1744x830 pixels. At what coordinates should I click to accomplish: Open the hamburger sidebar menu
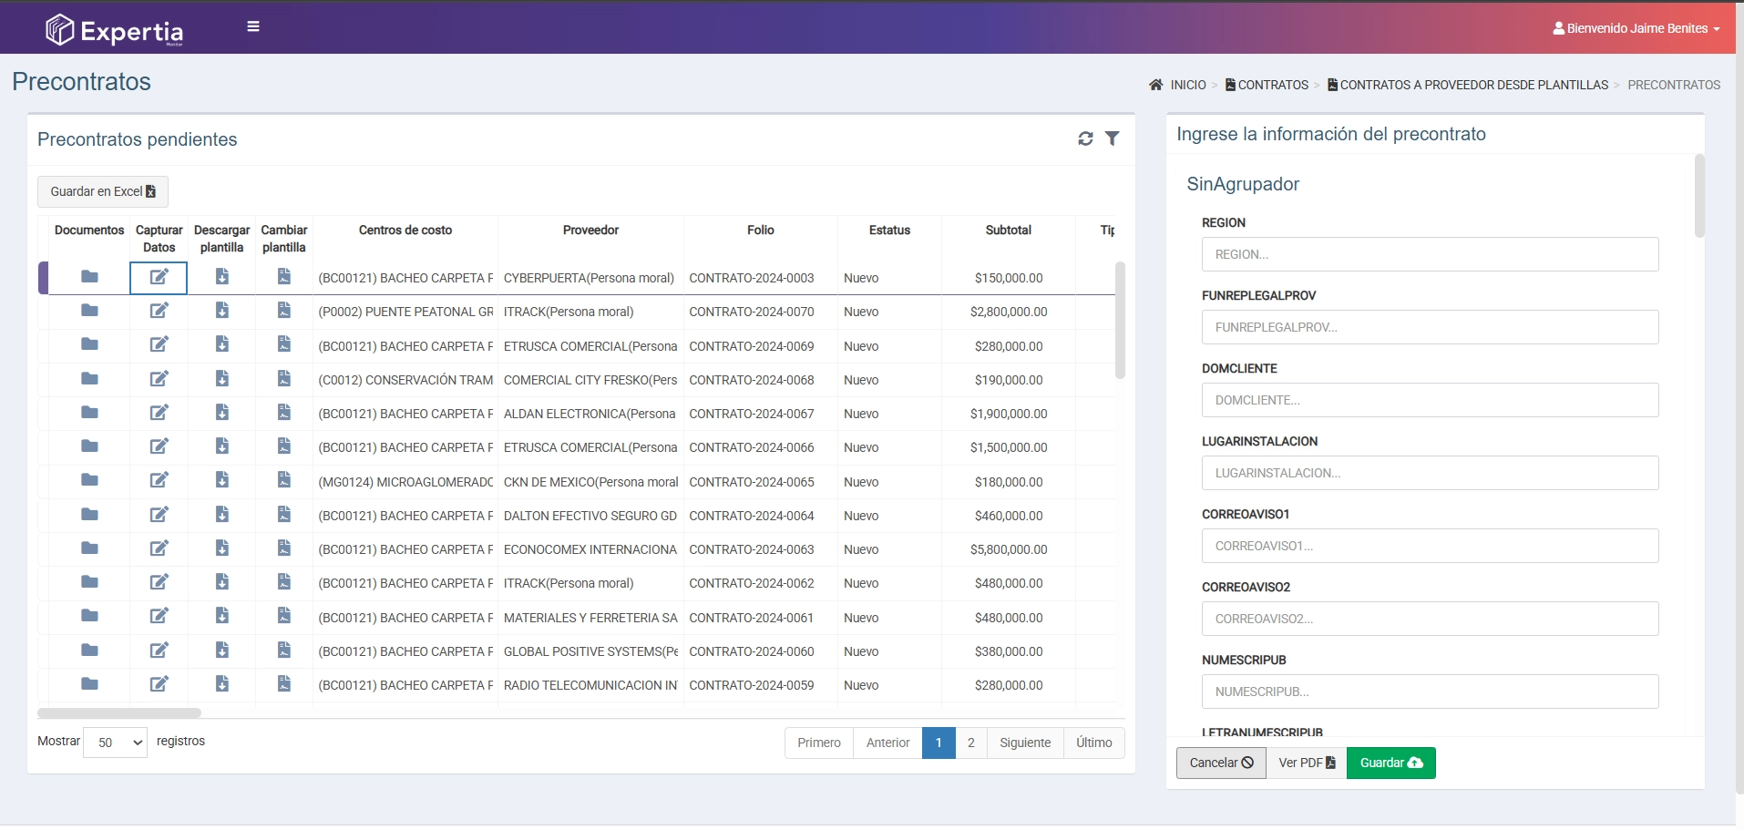(x=253, y=26)
